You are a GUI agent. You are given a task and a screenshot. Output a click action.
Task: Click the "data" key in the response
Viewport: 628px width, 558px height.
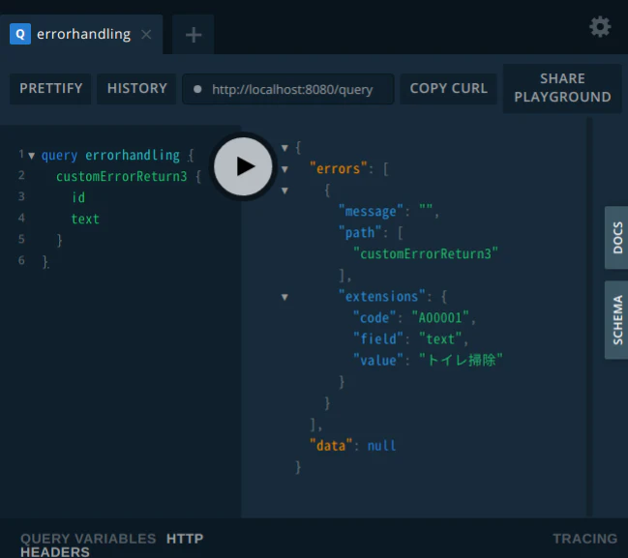[x=331, y=445]
